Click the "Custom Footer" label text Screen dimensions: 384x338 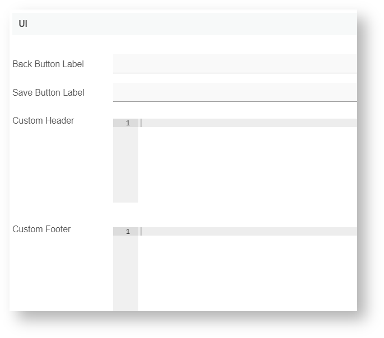pos(41,229)
